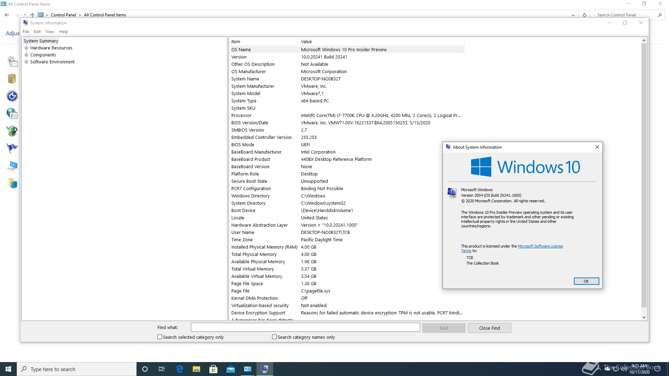Open the View menu in System Information
The height and width of the screenshot is (376, 669).
click(50, 32)
